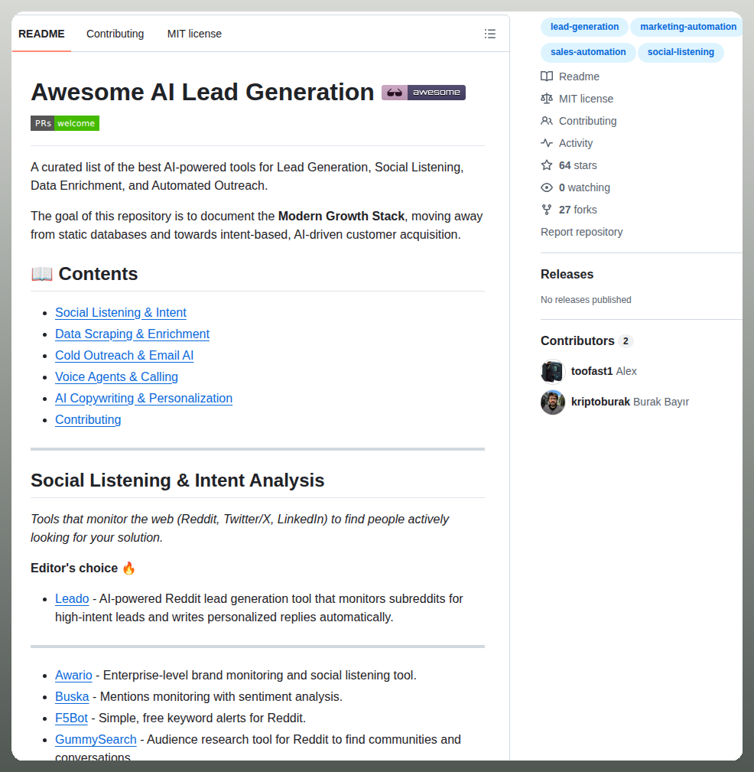The width and height of the screenshot is (754, 772).
Task: Click the eye icon next to watching
Action: click(546, 187)
